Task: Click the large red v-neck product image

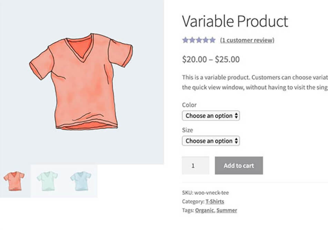Action: tap(81, 82)
